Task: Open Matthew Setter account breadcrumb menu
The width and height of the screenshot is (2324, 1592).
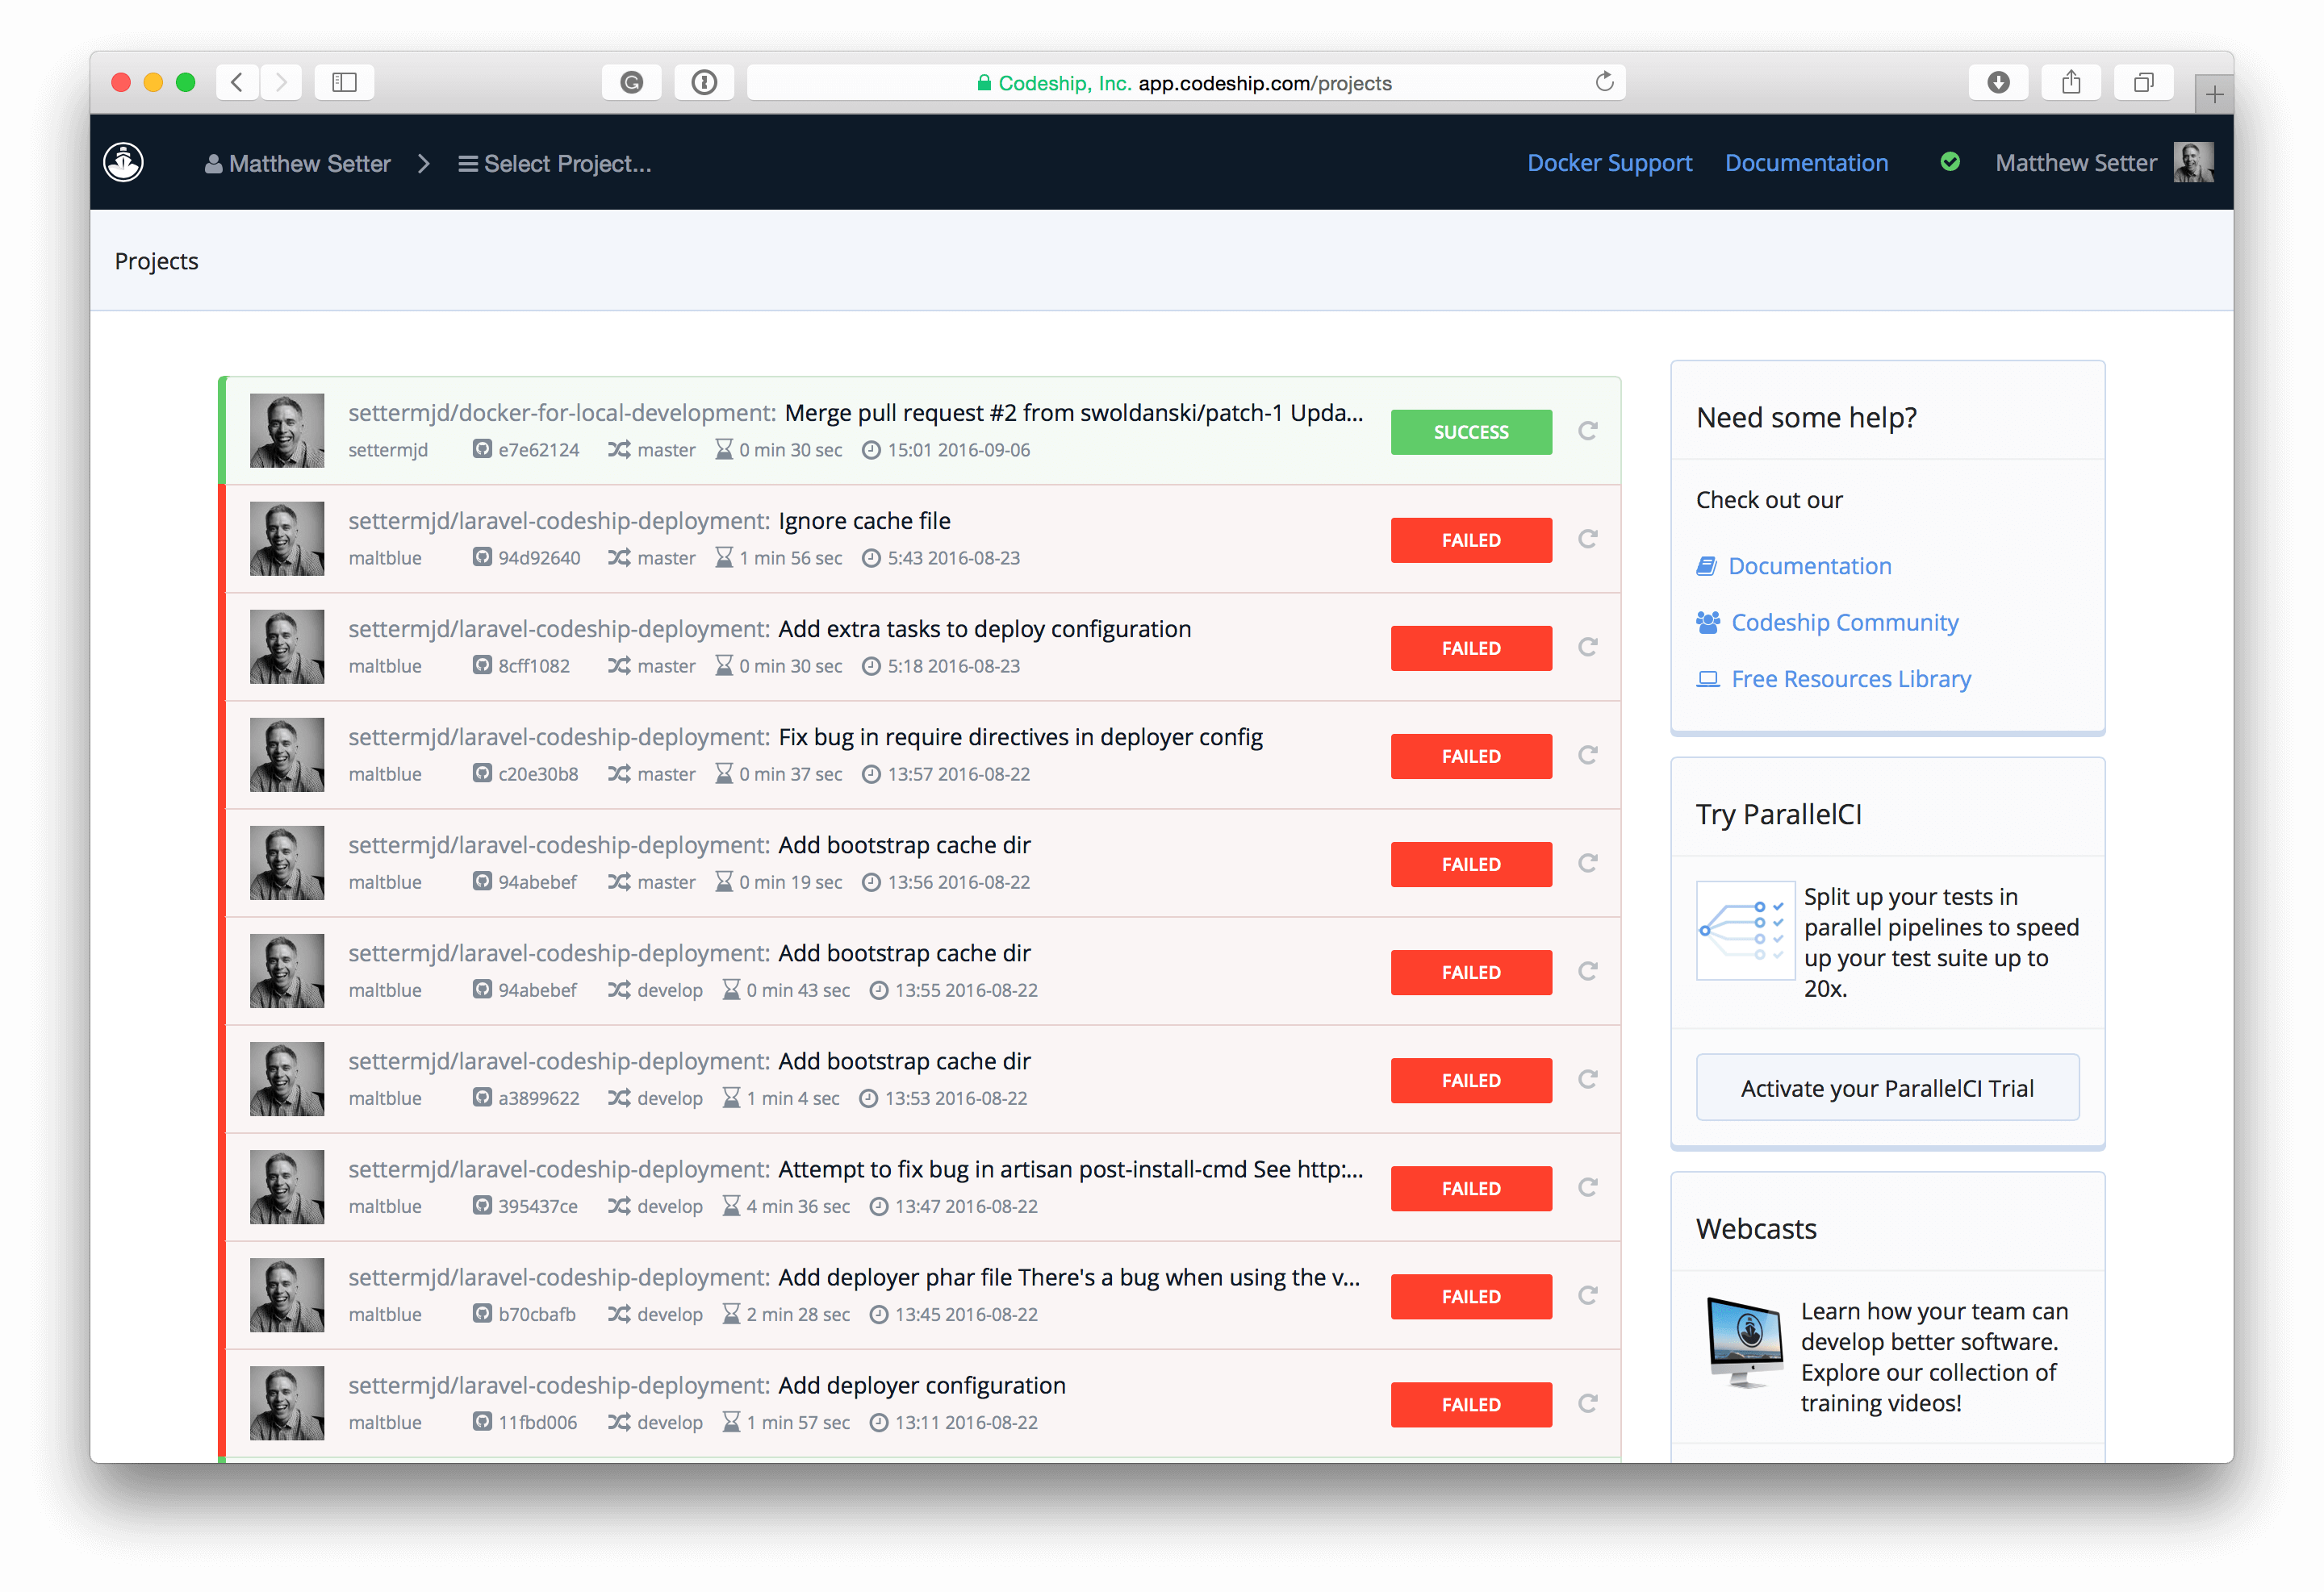Action: coord(297,164)
